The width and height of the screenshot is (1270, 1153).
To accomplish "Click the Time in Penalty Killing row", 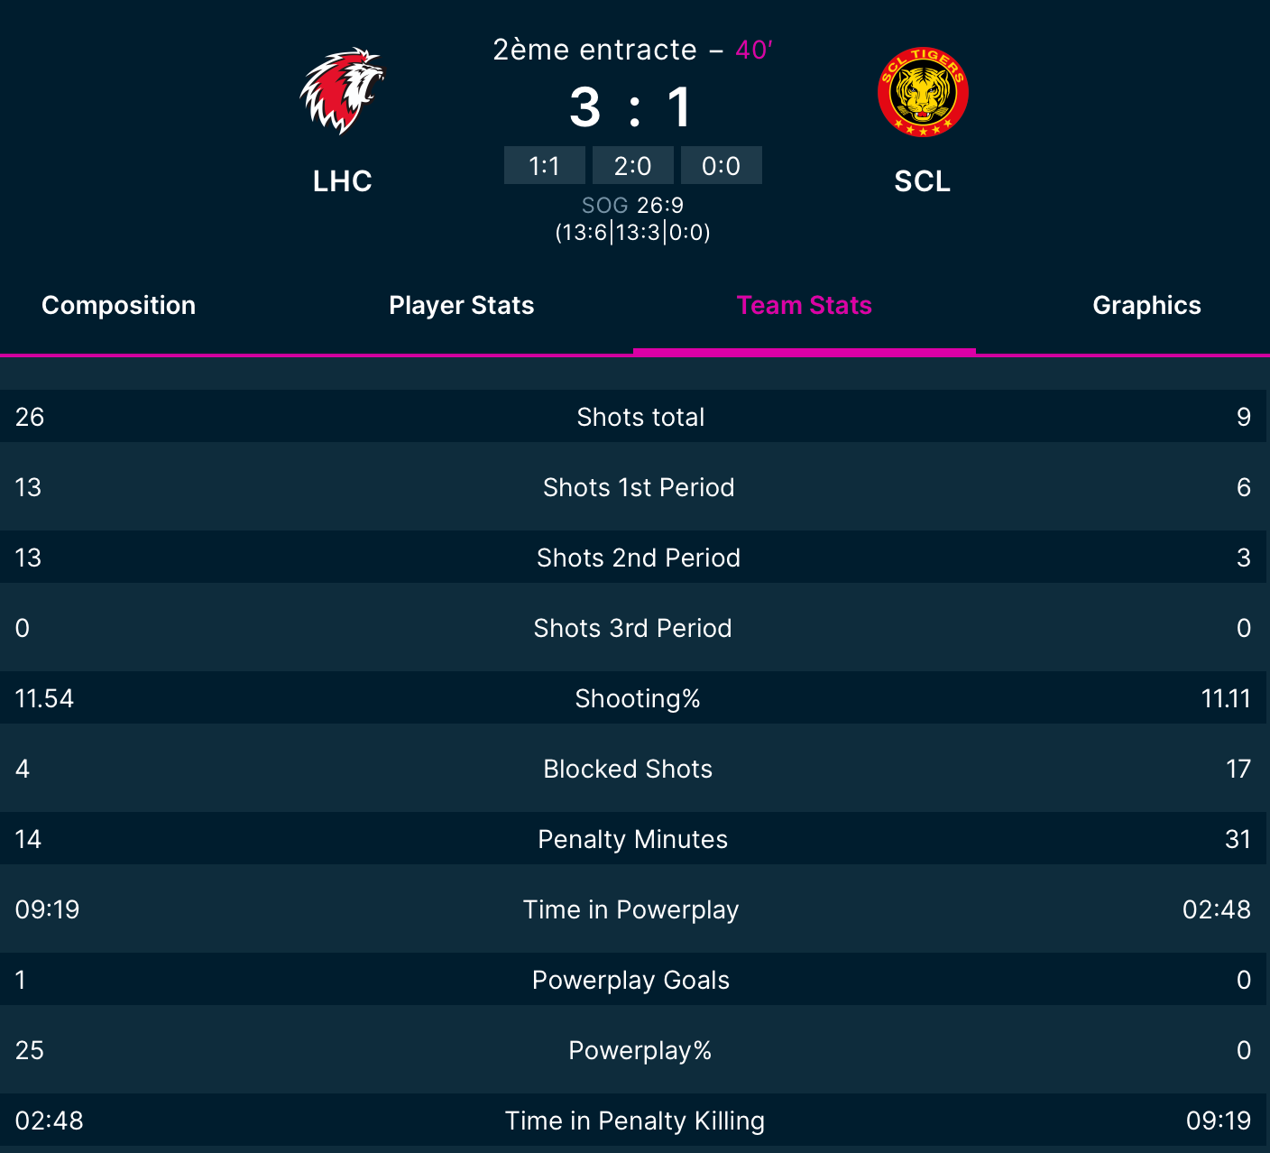I will coord(633,1120).
